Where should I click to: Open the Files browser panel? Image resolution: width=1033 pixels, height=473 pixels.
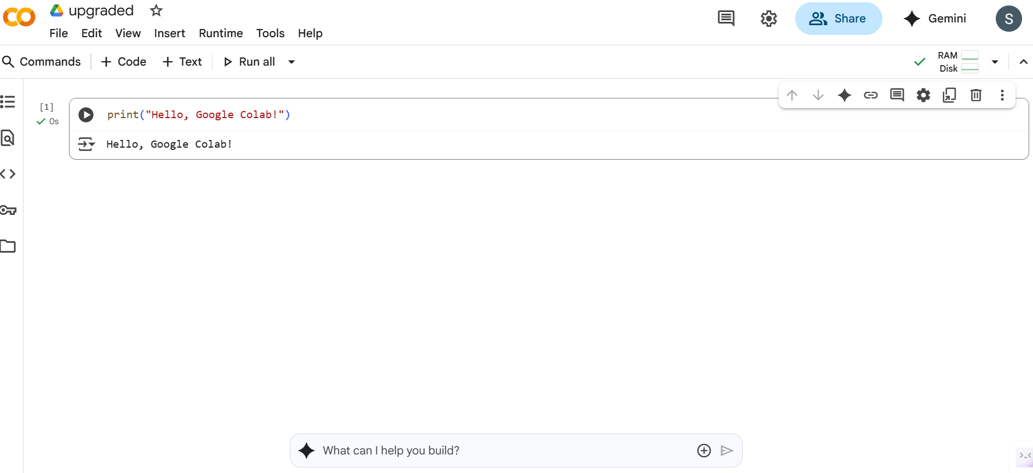8,246
